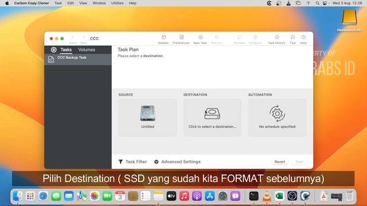Image resolution: width=367 pixels, height=206 pixels.
Task: Open Notes from the Dock
Action: [x=158, y=196]
